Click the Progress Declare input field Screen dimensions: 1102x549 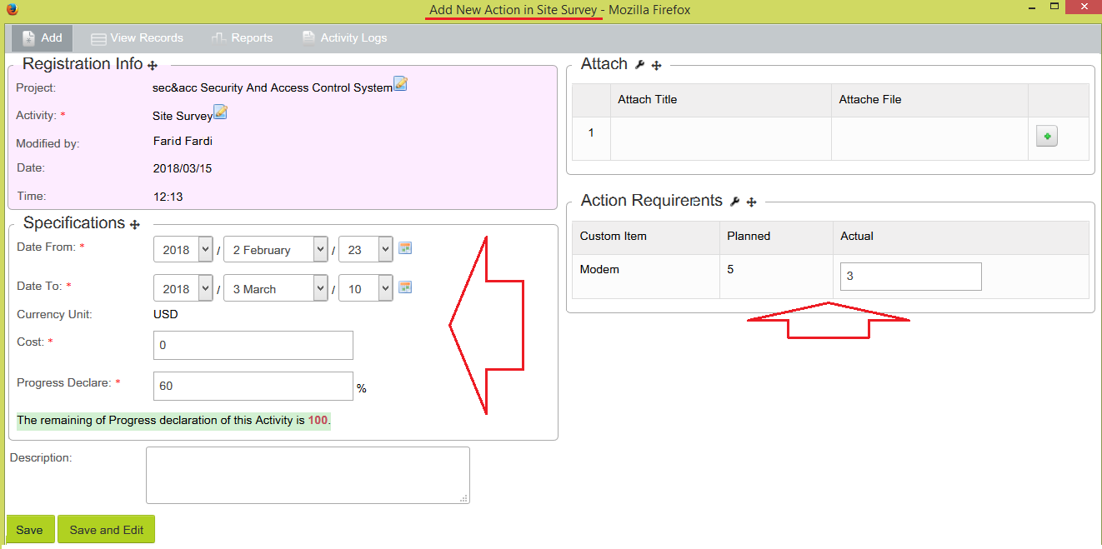[253, 386]
